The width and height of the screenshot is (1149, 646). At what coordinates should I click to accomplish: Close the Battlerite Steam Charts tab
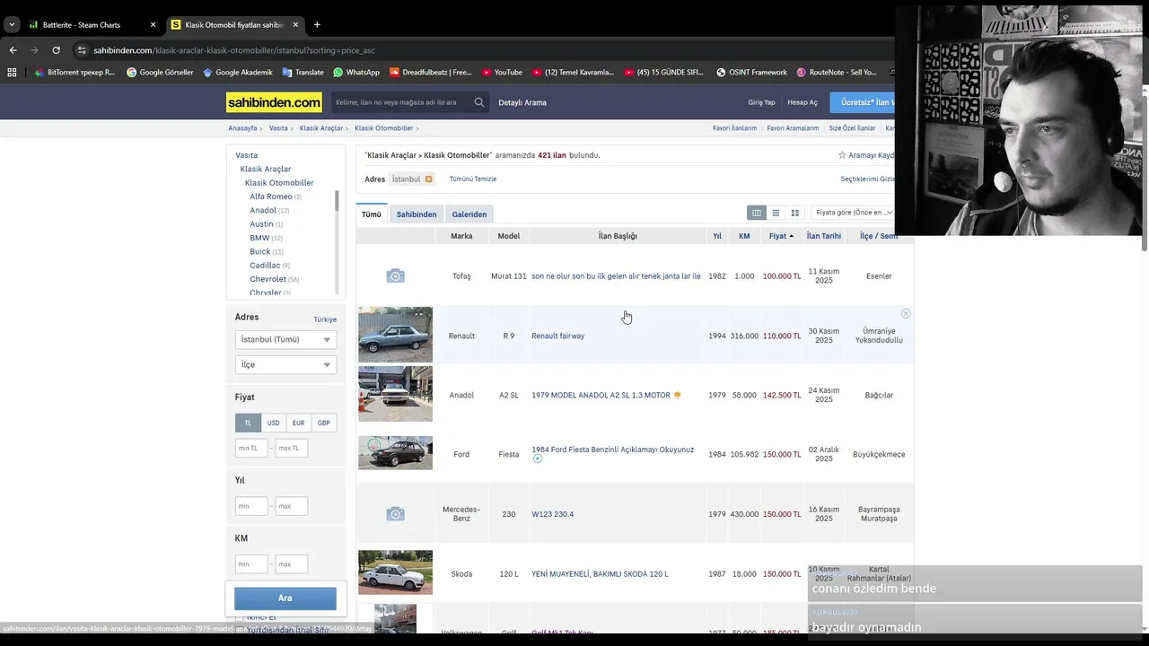click(153, 24)
